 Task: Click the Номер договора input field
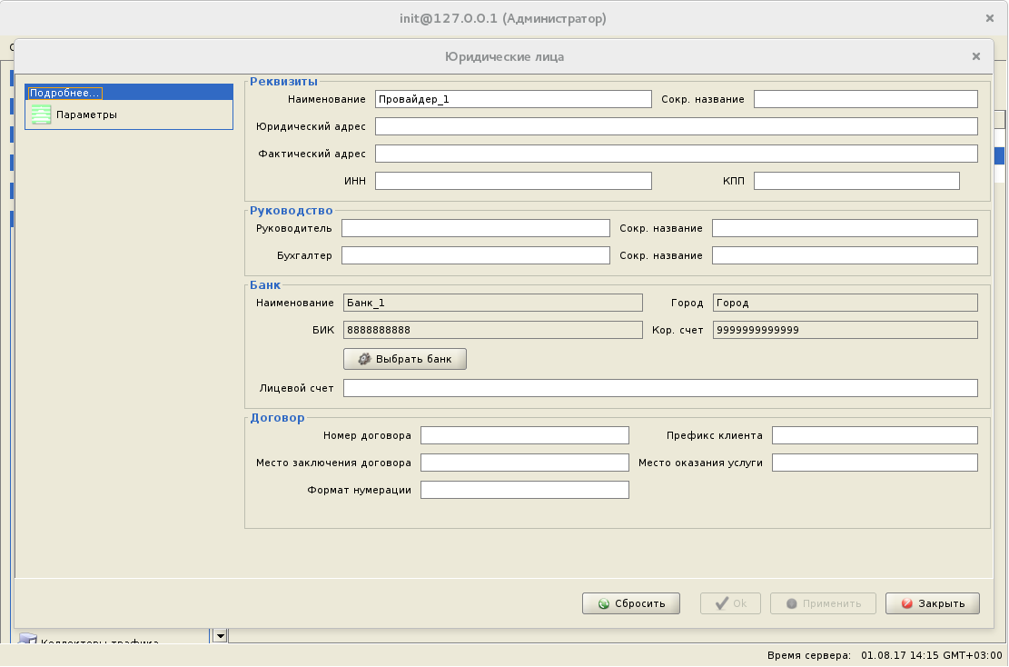pos(524,435)
